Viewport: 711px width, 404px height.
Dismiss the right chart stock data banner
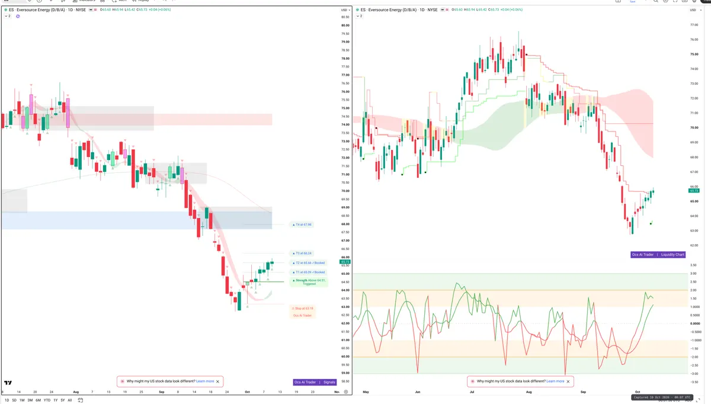[568, 381]
